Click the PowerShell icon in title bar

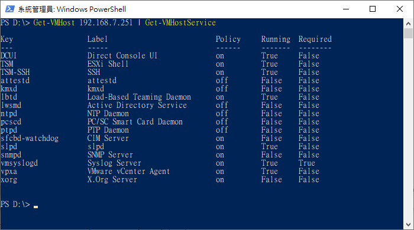pyautogui.click(x=10, y=9)
